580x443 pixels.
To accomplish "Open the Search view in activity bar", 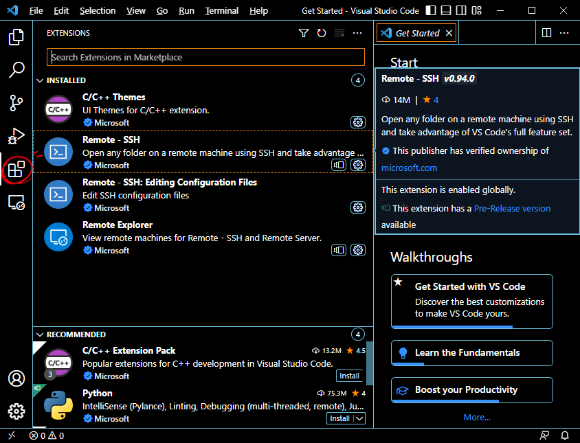I will click(x=16, y=69).
